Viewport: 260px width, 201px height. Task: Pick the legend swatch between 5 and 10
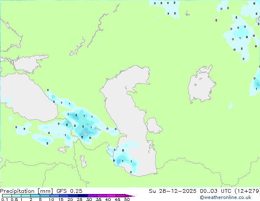[45, 196]
